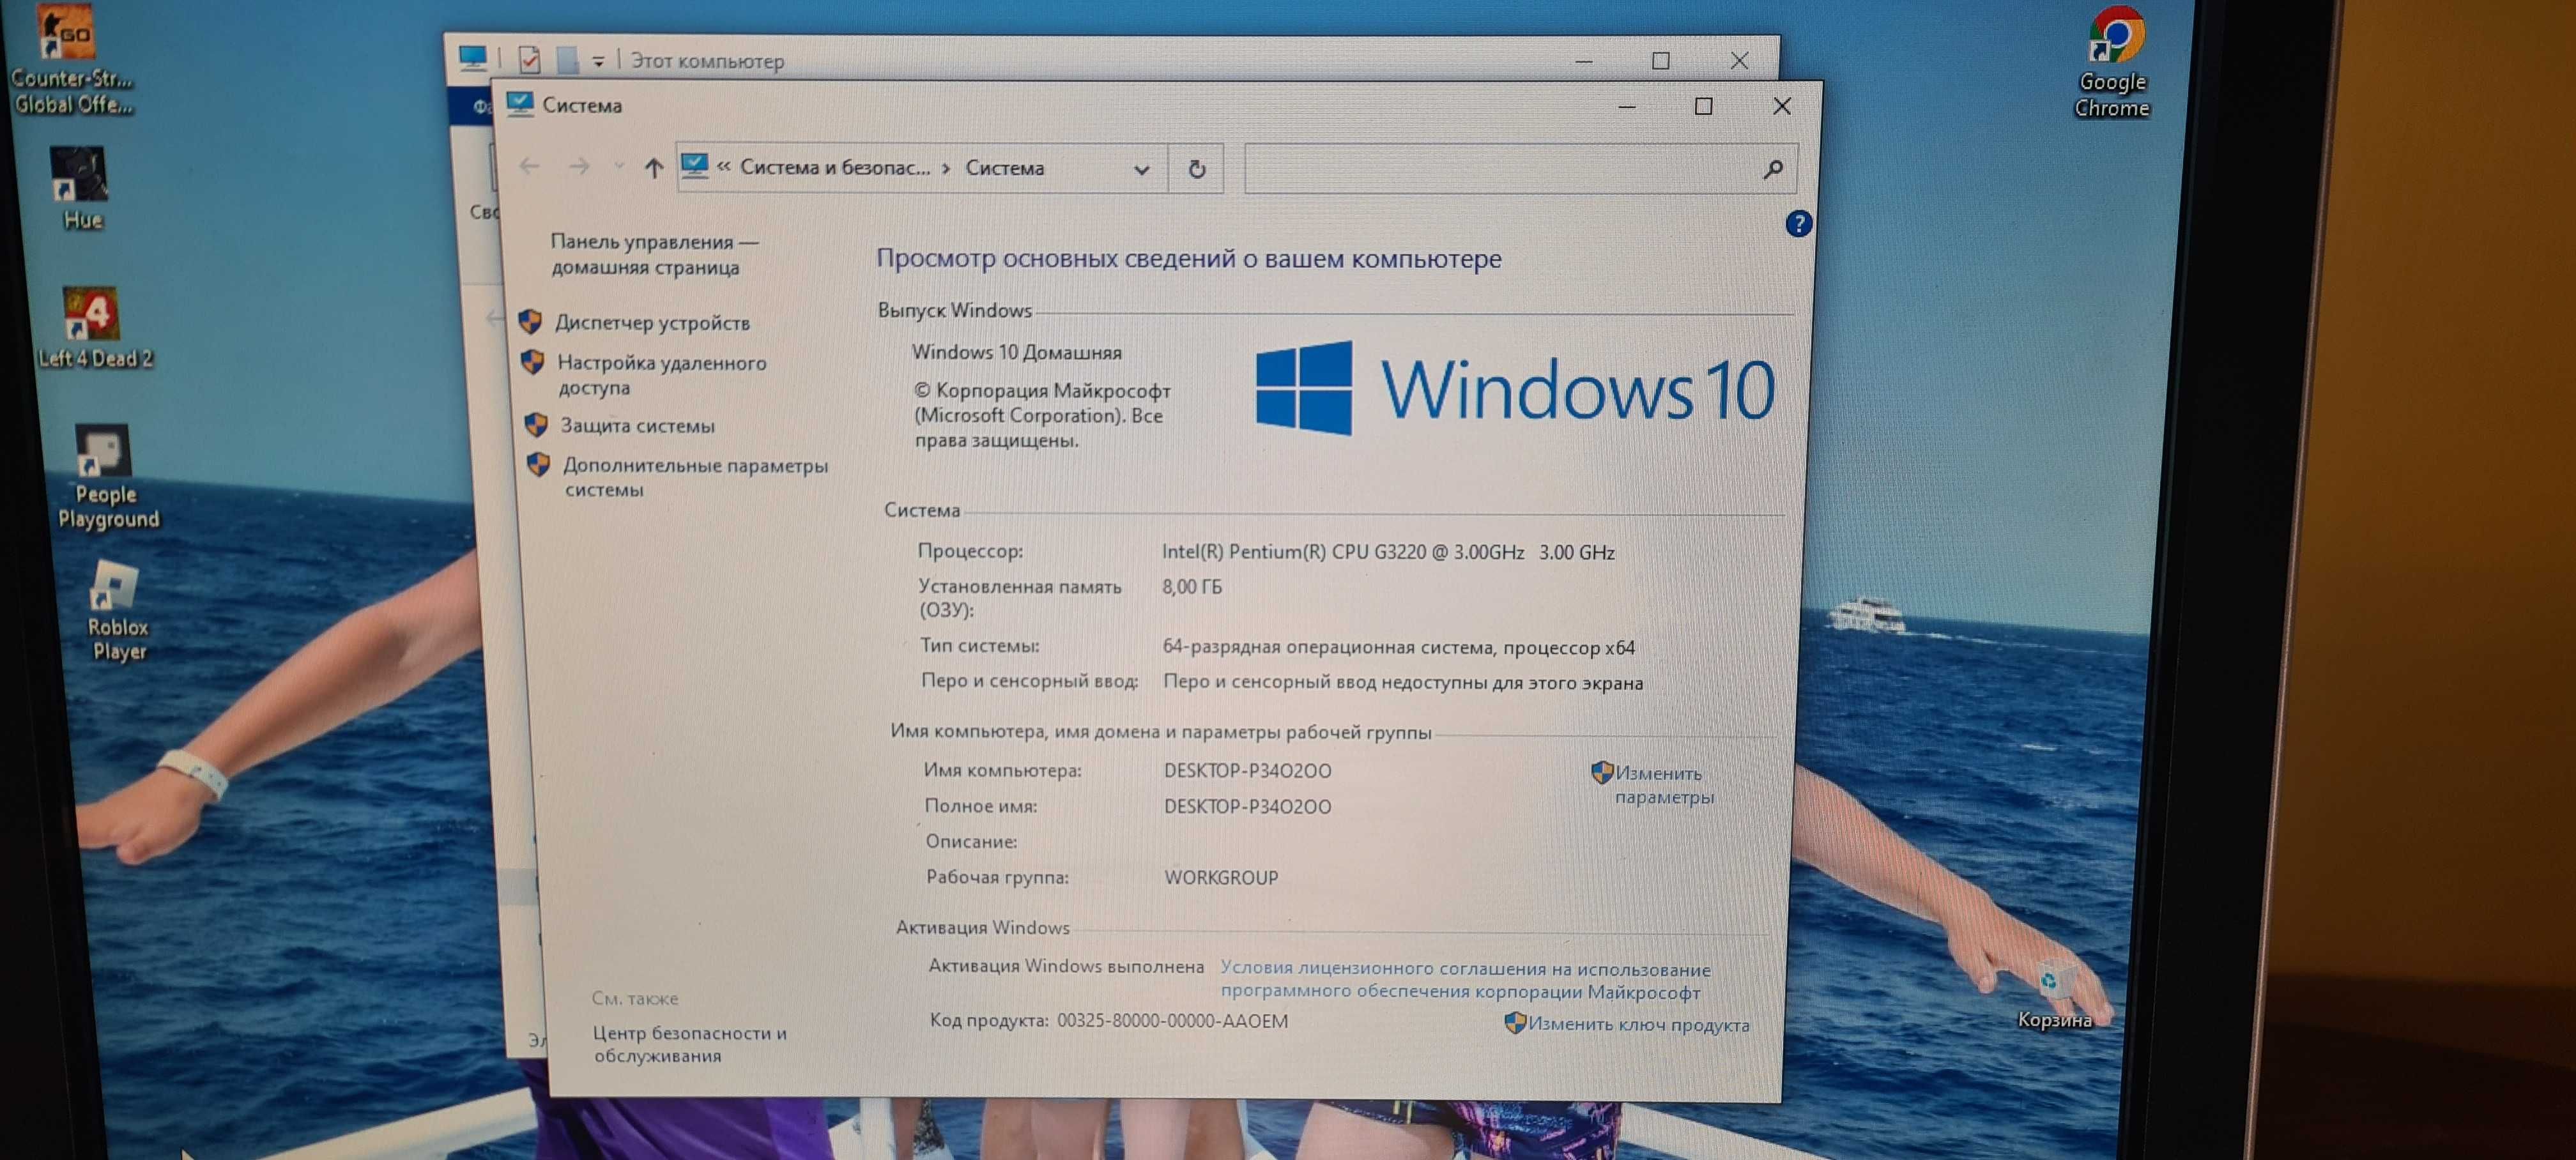
Task: Click the Windows 10 logo
Action: [x=1515, y=389]
